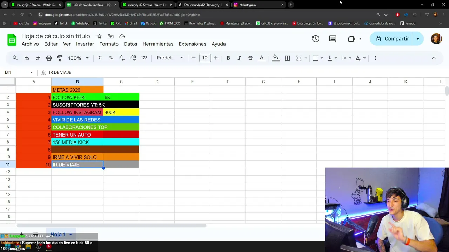Image resolution: width=449 pixels, height=252 pixels.
Task: Open the Datos menu
Action: (x=130, y=44)
